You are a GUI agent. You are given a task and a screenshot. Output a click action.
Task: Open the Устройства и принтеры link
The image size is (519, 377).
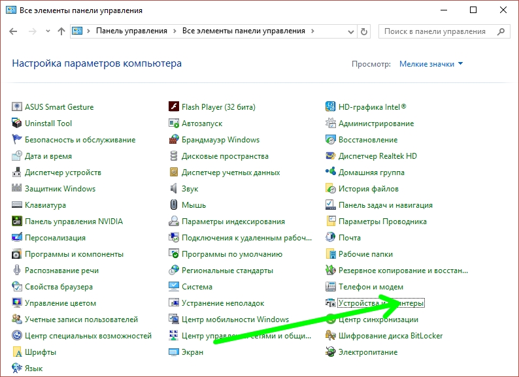click(x=381, y=303)
